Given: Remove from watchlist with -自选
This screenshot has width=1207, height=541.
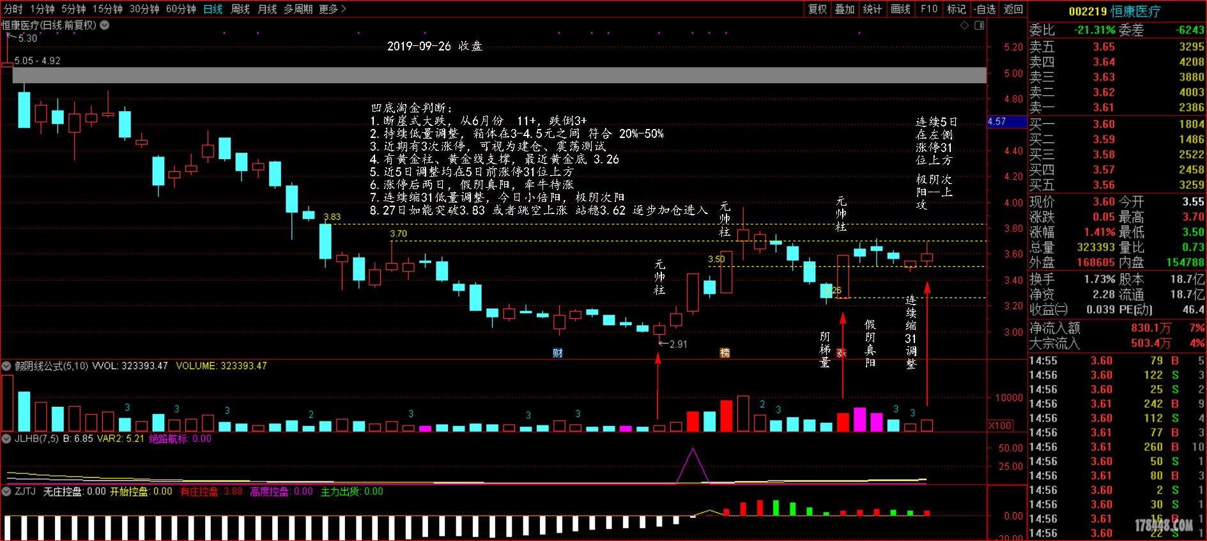Looking at the screenshot, I should 985,9.
